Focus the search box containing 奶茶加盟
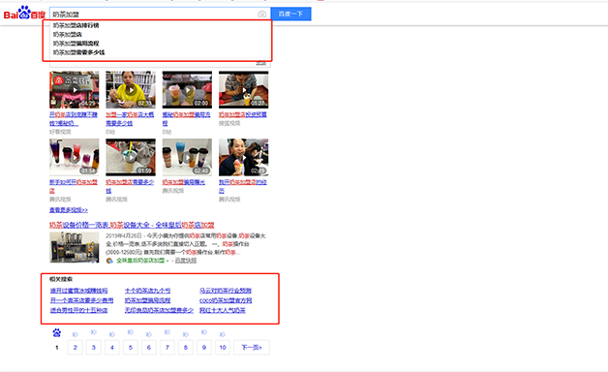 tap(154, 14)
